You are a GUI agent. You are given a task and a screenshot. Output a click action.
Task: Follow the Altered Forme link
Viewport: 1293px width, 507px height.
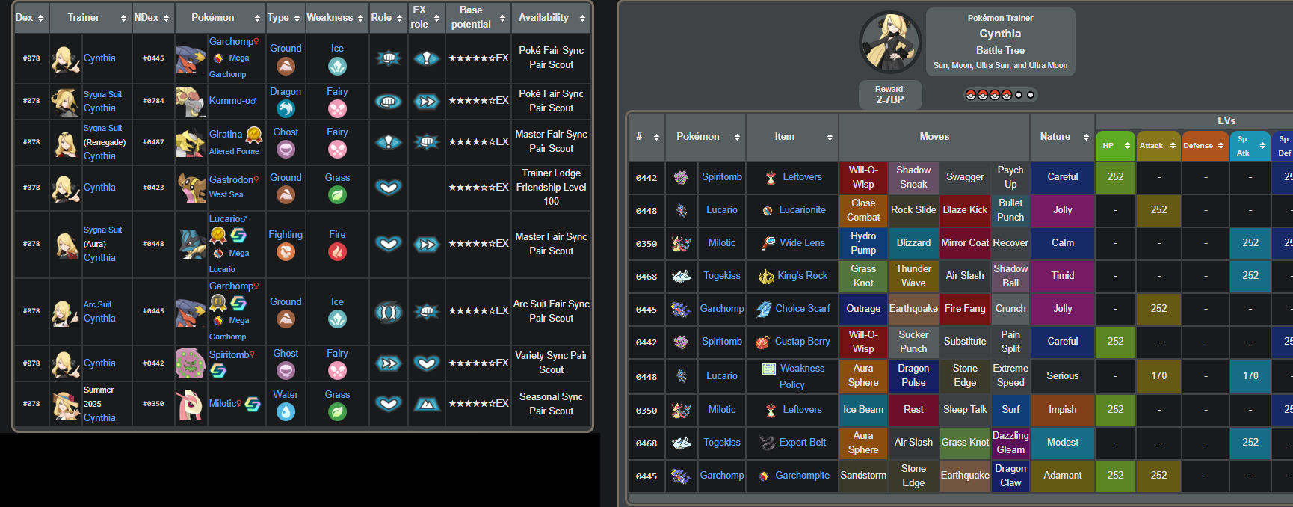[x=234, y=151]
